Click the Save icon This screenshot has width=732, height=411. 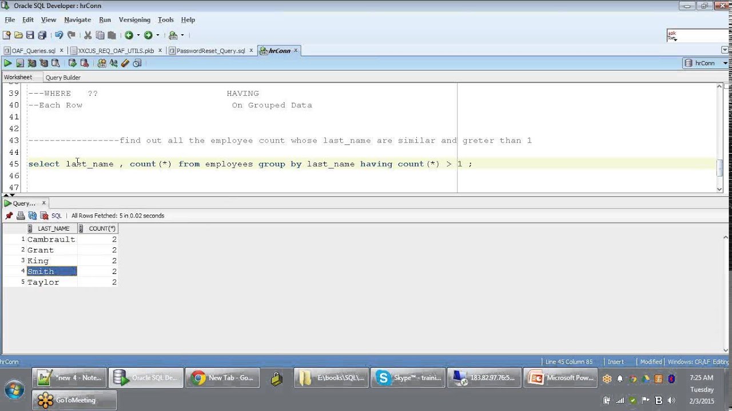pos(30,35)
